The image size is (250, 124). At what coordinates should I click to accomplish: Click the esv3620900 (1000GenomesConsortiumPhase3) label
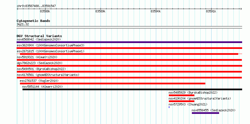click(51, 45)
